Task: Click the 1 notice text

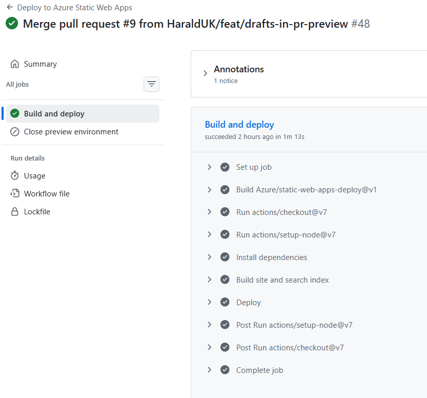Action: (x=226, y=81)
